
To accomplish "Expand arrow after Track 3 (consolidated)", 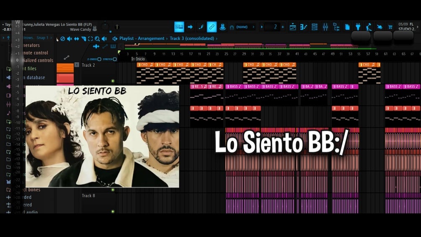I will [217, 39].
